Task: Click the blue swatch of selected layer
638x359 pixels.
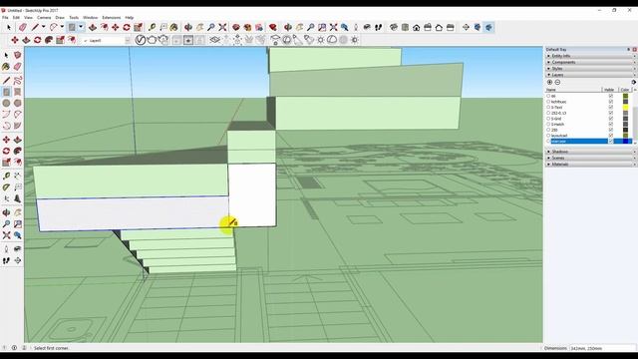Action: click(x=625, y=141)
